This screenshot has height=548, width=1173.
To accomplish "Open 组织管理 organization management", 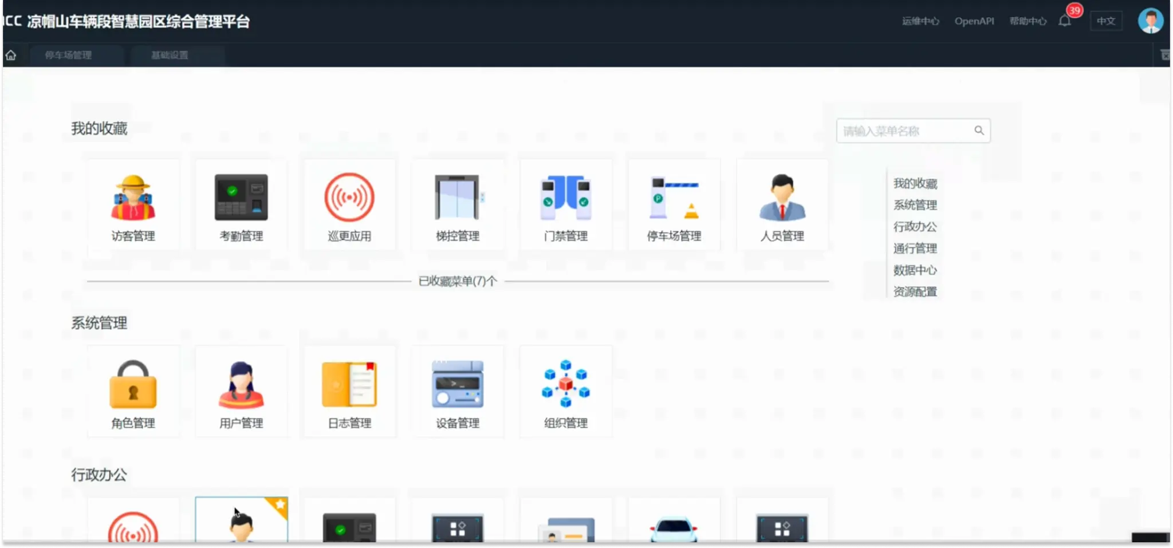I will pyautogui.click(x=566, y=392).
